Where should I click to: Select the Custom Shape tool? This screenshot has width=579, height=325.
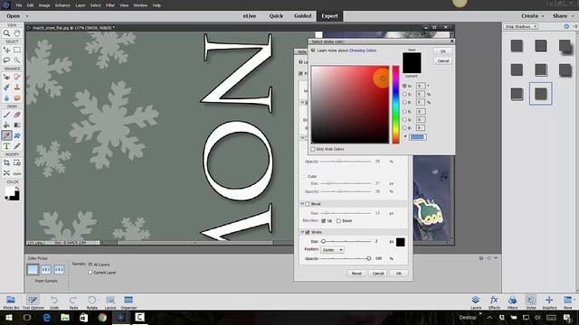coord(17,135)
